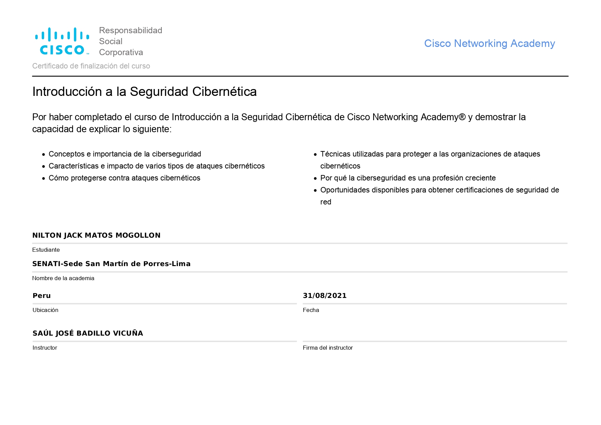The height and width of the screenshot is (425, 601).
Task: Click the location value Peru
Action: coord(41,296)
